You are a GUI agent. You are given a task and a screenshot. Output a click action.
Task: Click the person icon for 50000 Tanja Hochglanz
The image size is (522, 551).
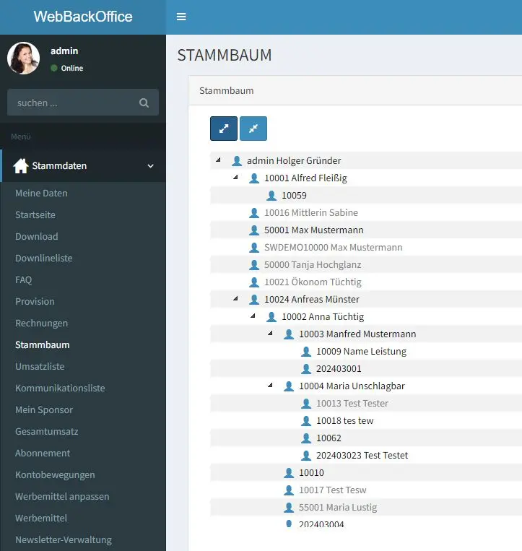point(254,264)
